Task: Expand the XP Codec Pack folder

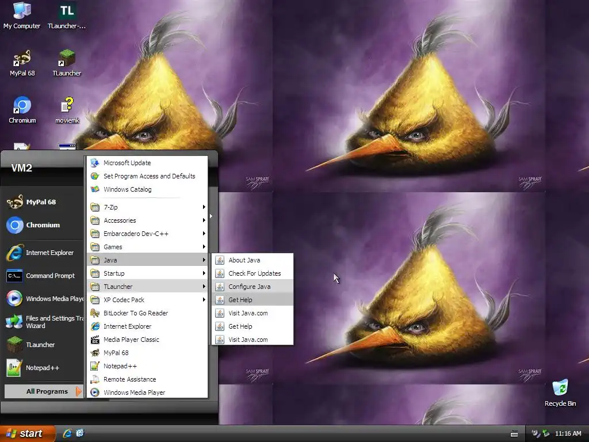Action: [x=147, y=299]
